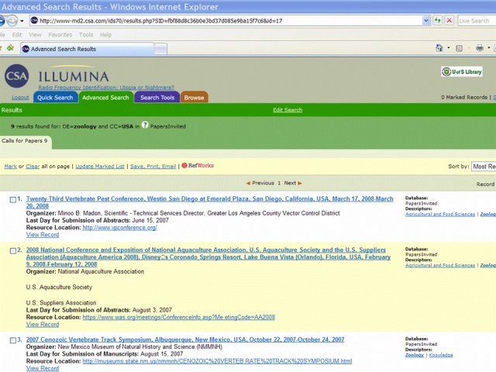496x372 pixels.
Task: Check the box for record 3
Action: point(13,340)
